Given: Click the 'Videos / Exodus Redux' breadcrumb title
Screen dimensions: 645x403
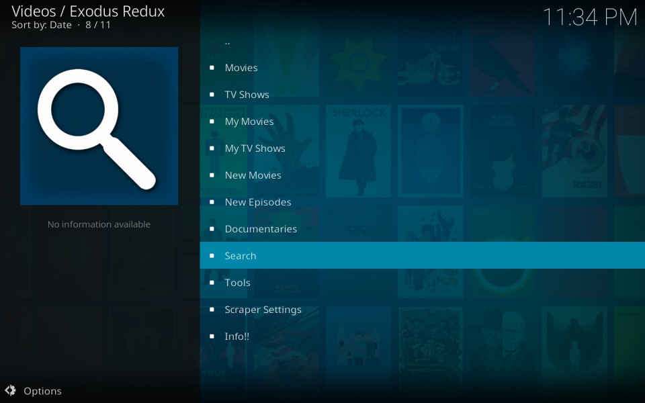Looking at the screenshot, I should pos(88,11).
